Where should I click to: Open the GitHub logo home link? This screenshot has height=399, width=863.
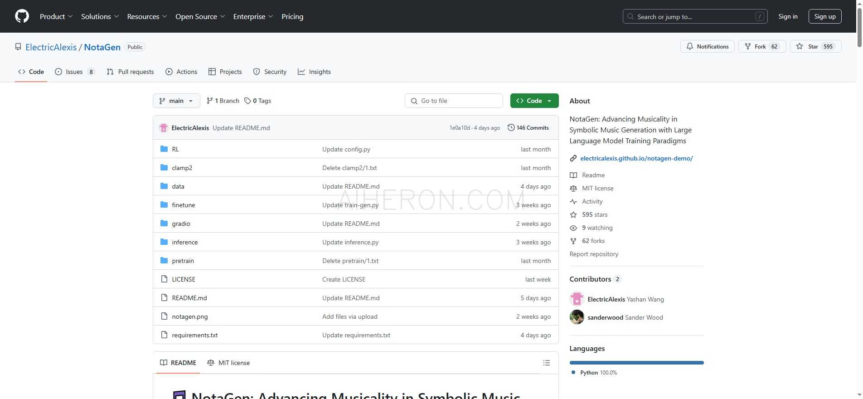tap(22, 16)
